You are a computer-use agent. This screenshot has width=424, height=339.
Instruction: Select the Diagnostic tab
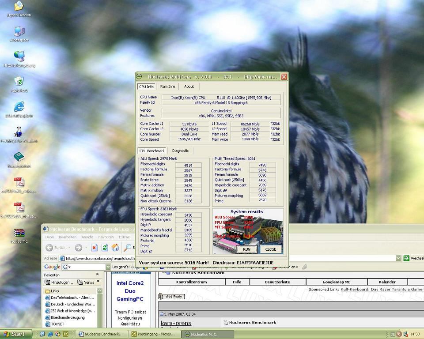point(180,151)
